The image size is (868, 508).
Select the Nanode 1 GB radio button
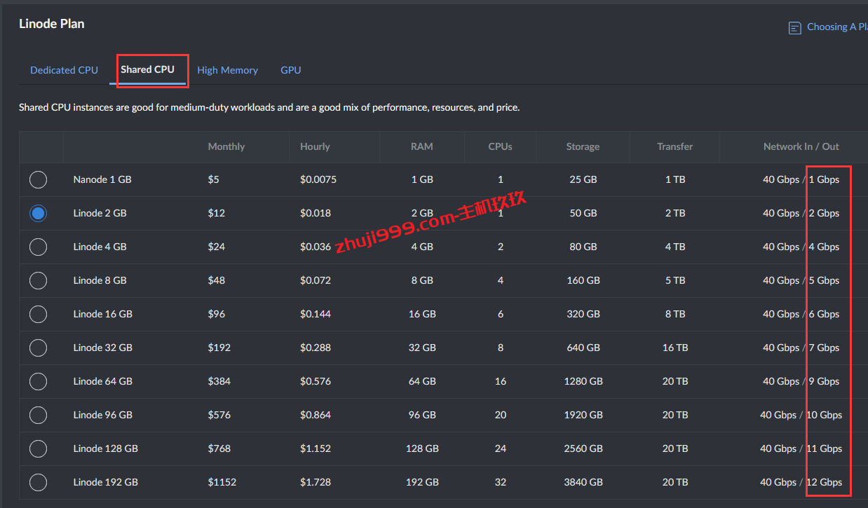38,179
